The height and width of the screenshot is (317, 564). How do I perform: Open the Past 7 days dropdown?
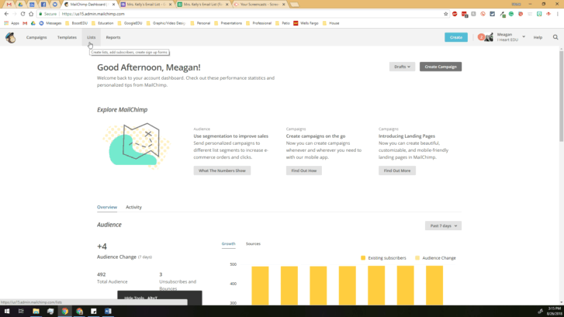tap(443, 226)
